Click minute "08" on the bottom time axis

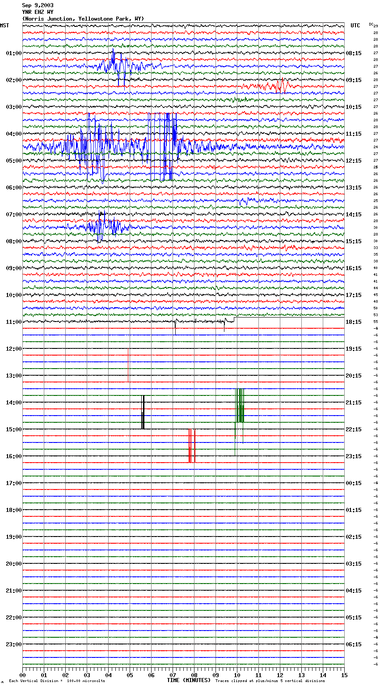(x=194, y=675)
